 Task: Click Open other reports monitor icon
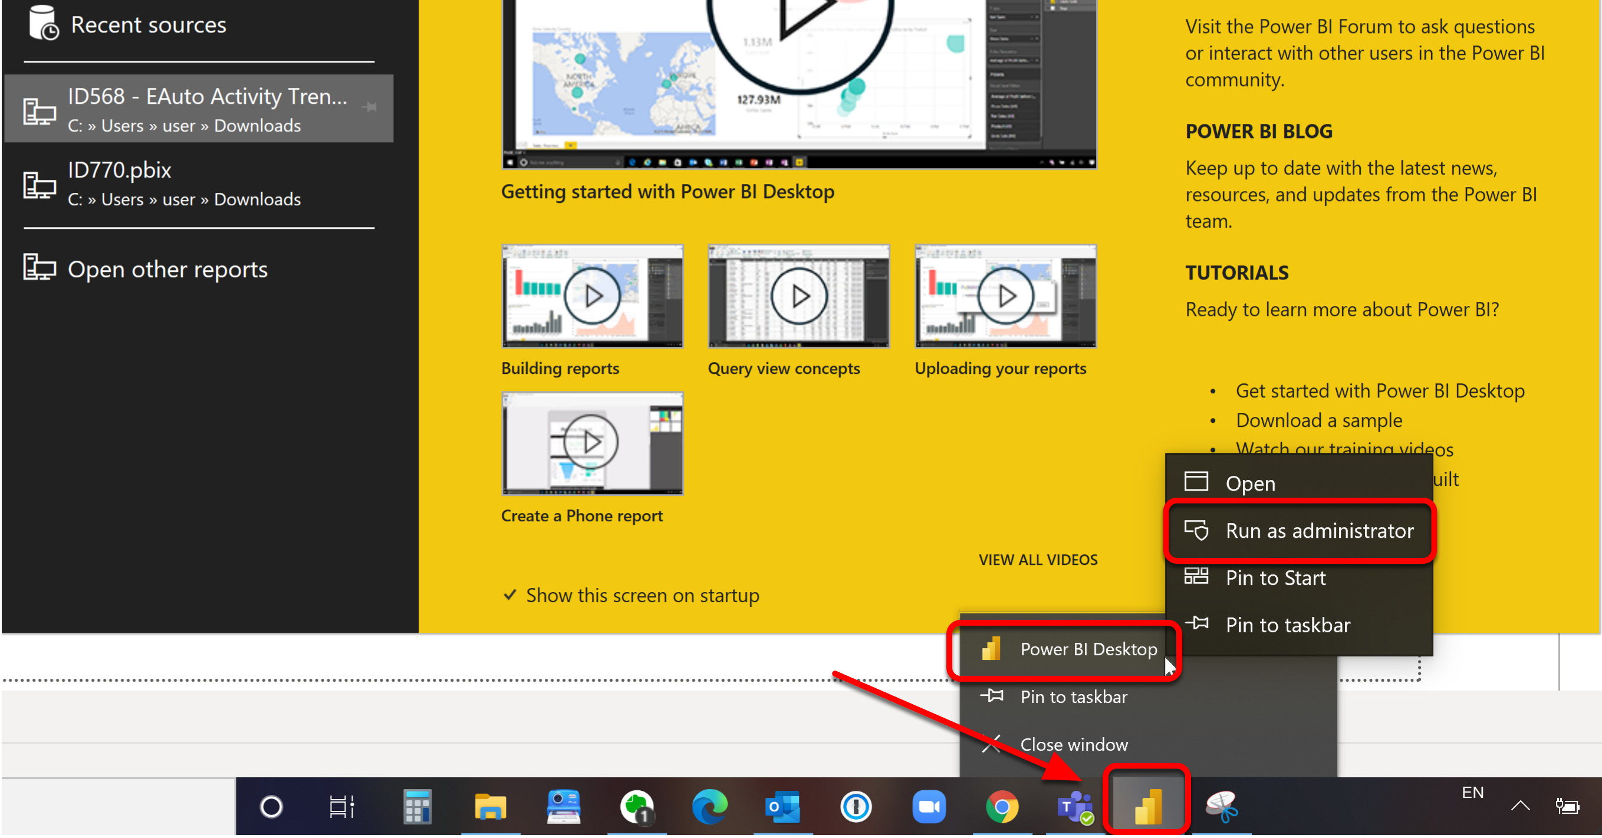pos(39,267)
